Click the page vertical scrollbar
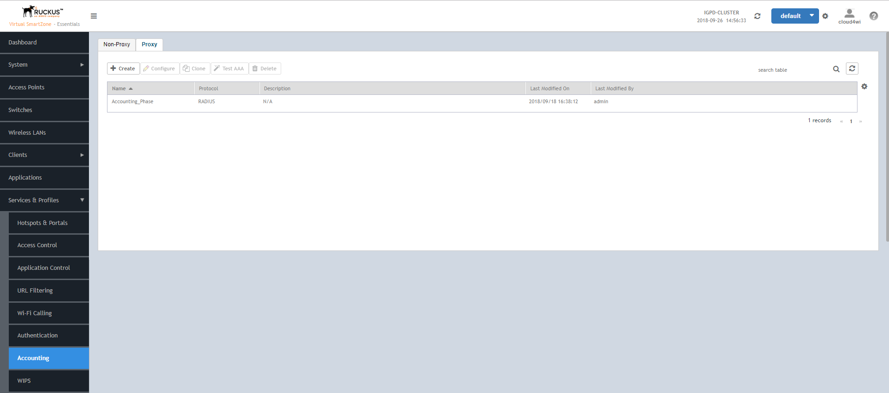 pos(887,137)
